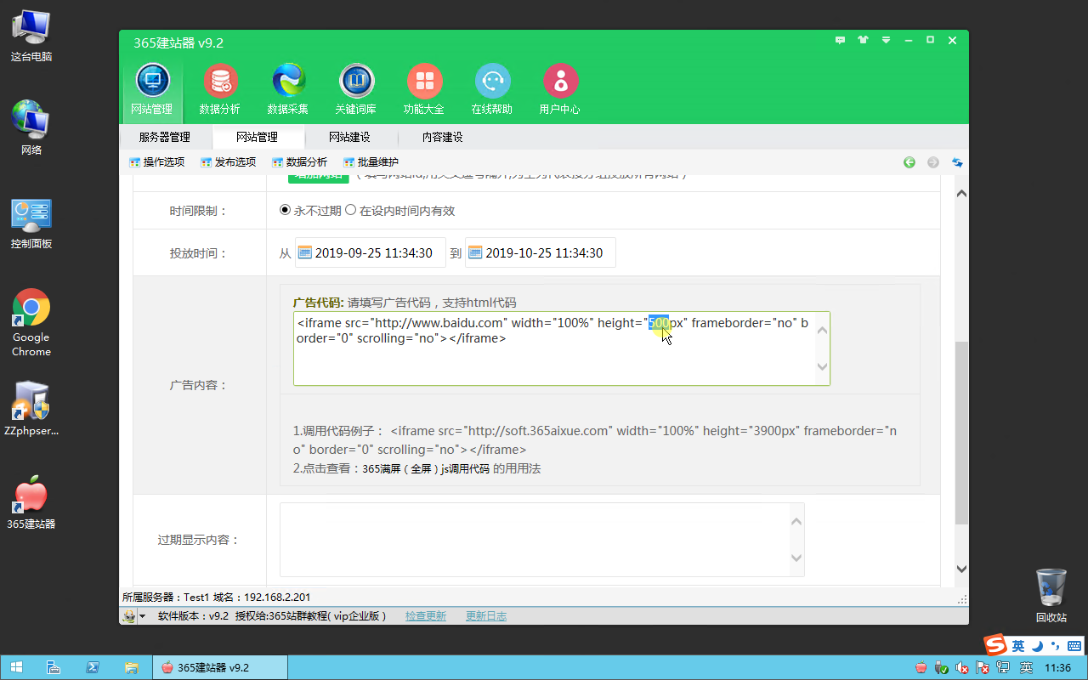Open 365满屏（全屏）js调用代码 link
Image resolution: width=1088 pixels, height=680 pixels.
pos(426,468)
